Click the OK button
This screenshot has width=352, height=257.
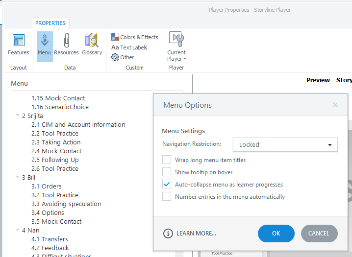click(x=276, y=234)
